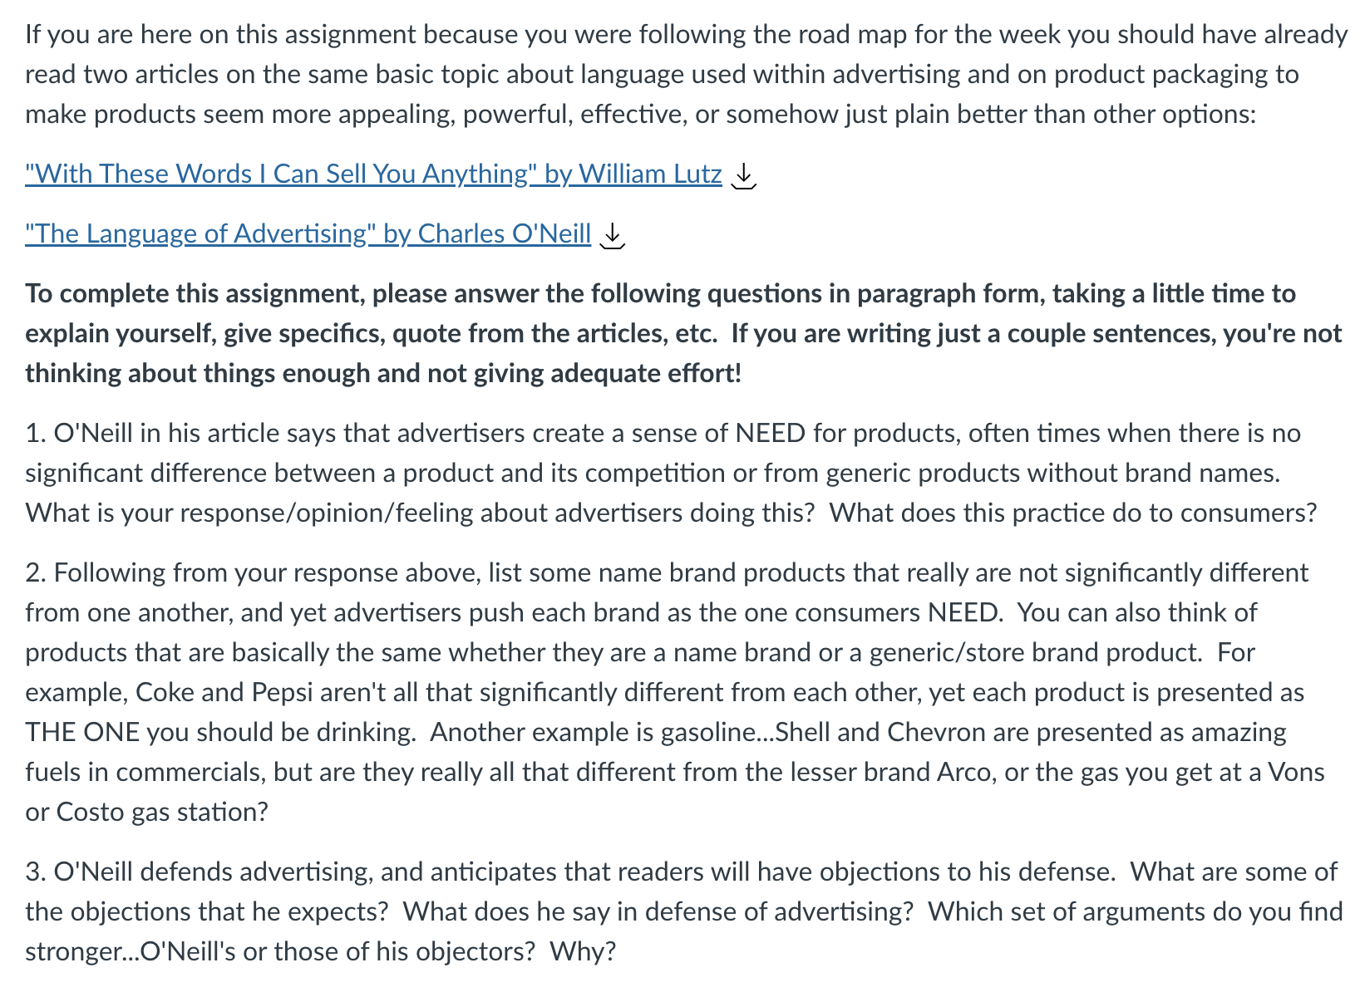Click the word "NEED" in question 1
This screenshot has height=992, width=1360.
[770, 433]
